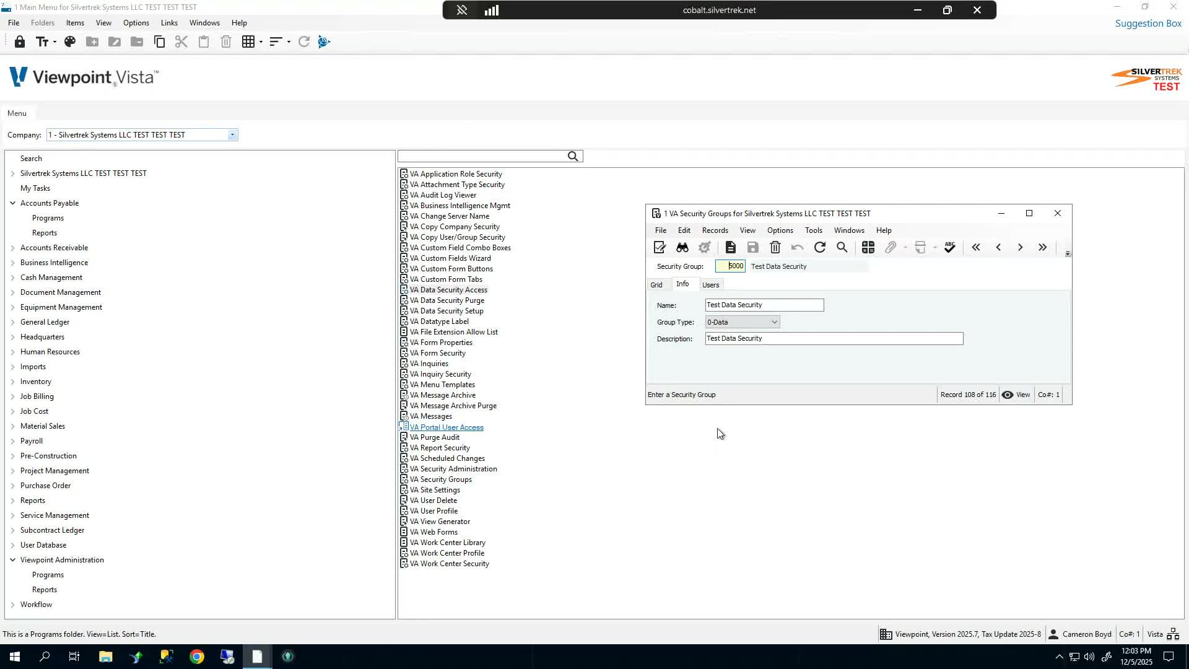Expand the Workflow tree node
The image size is (1189, 669).
(12, 605)
